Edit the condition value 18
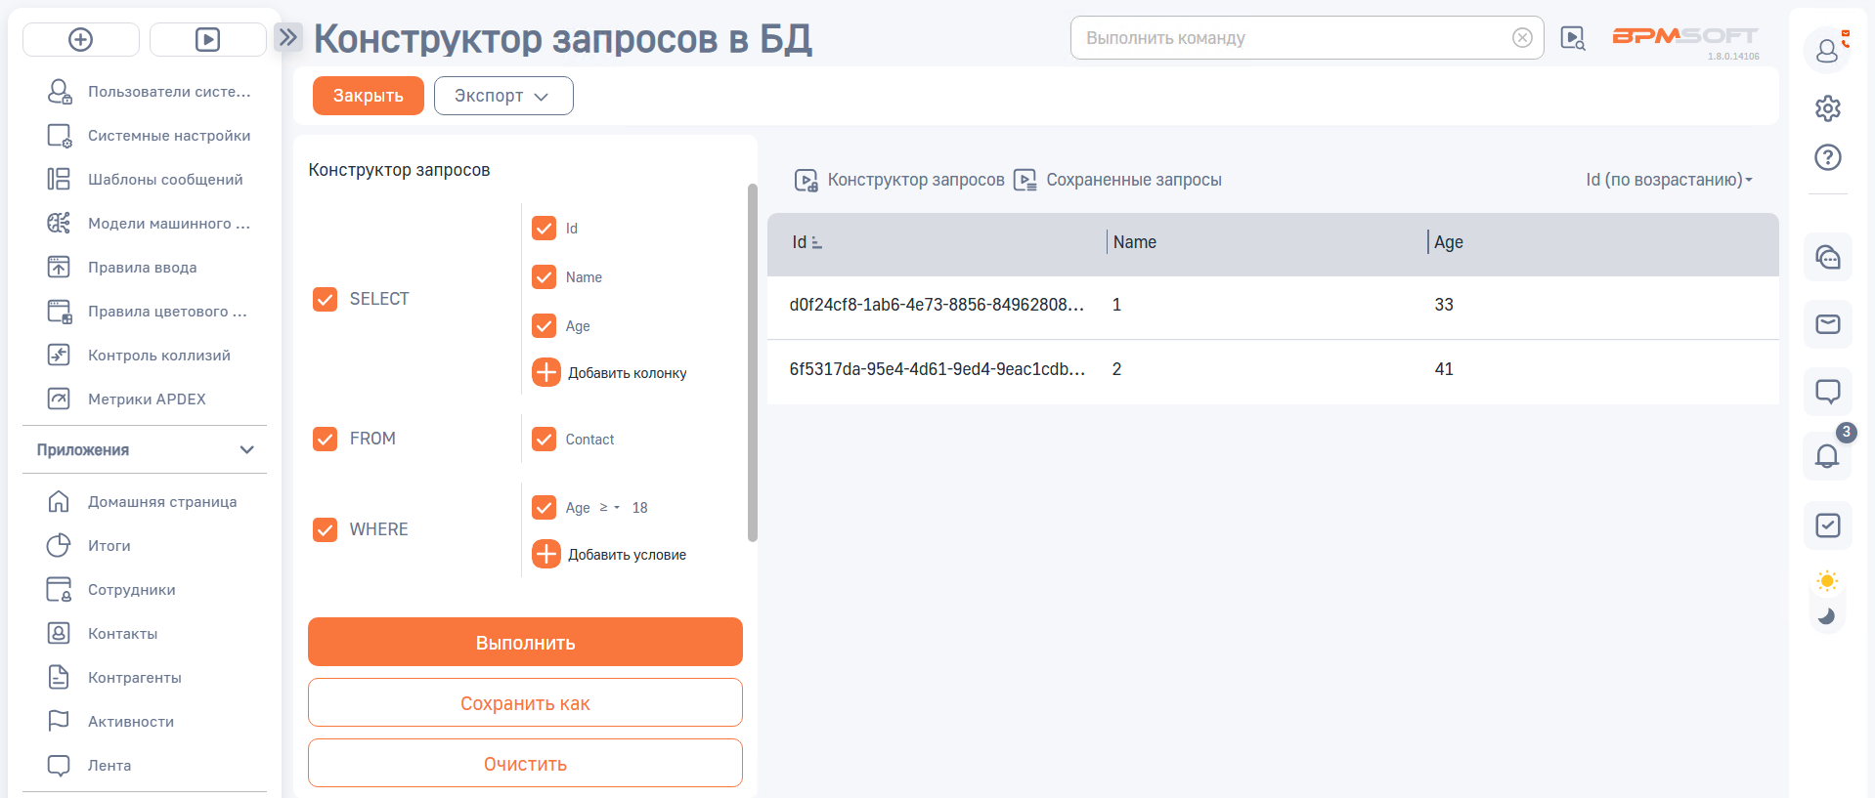Viewport: 1875px width, 798px height. (x=640, y=508)
